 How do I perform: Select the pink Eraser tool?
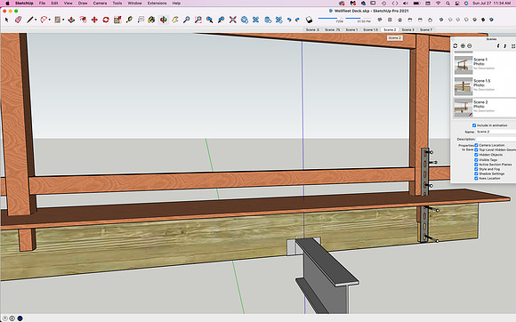(19, 20)
